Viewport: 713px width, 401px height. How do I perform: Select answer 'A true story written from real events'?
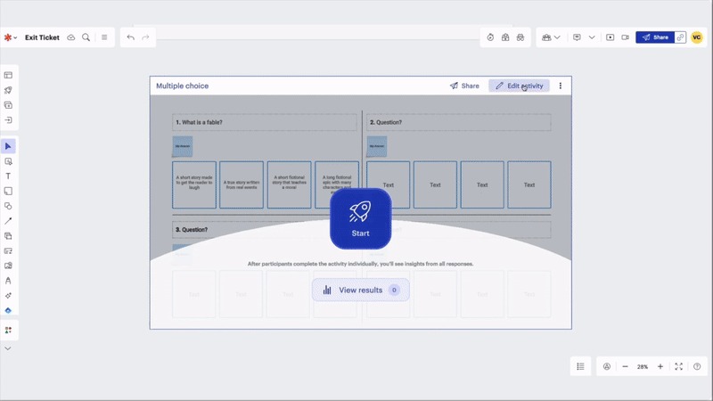(242, 184)
